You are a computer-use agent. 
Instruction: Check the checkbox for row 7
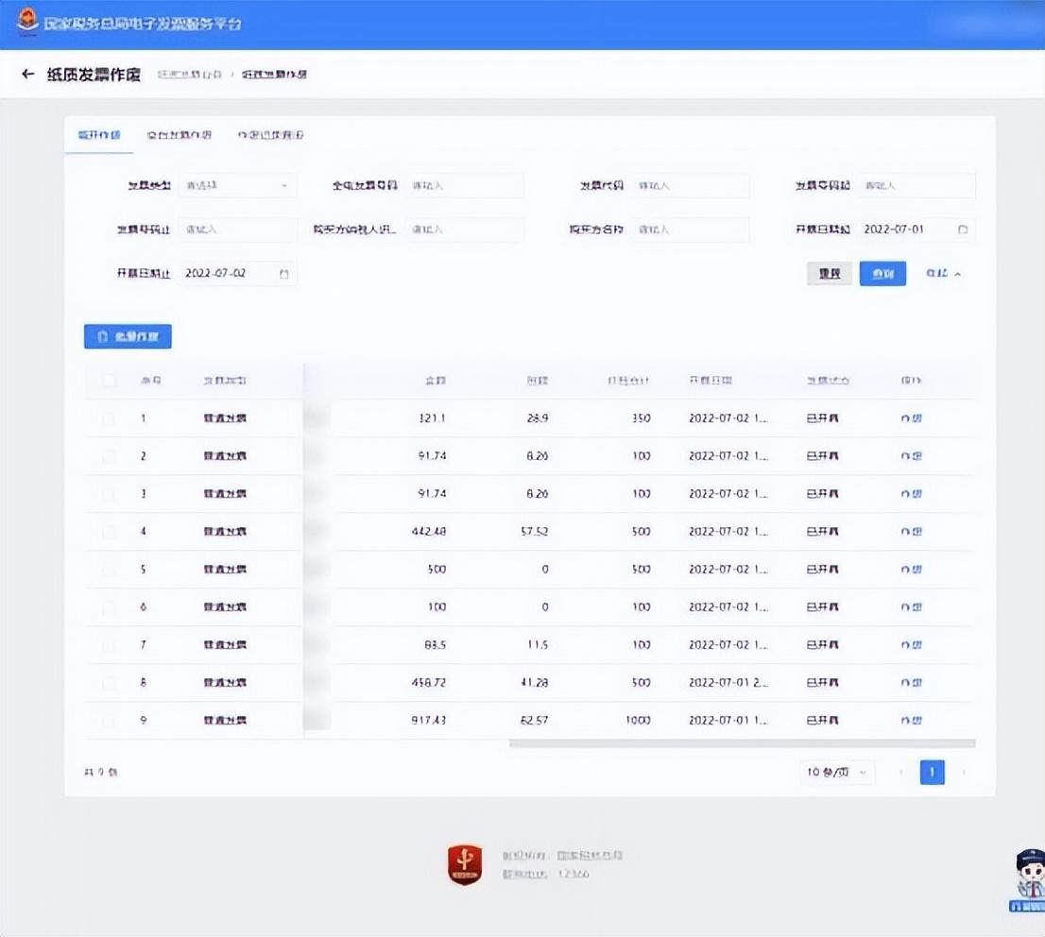click(x=108, y=645)
